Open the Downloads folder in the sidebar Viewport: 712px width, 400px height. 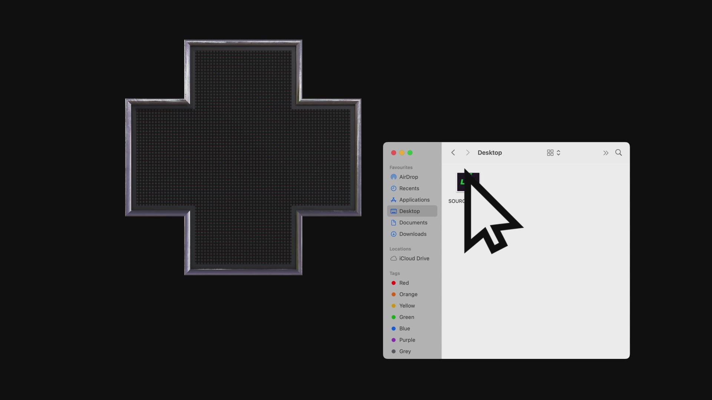pyautogui.click(x=412, y=234)
